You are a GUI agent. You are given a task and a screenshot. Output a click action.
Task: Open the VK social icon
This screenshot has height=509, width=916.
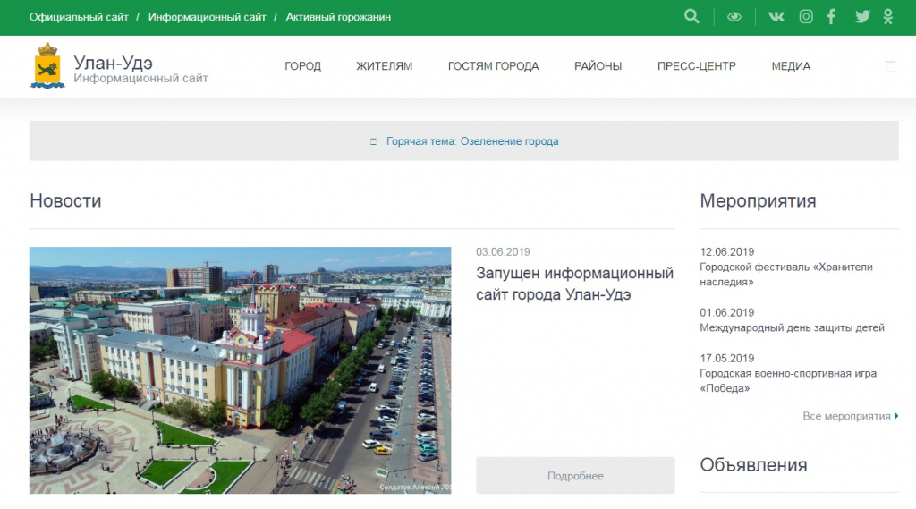tap(776, 16)
